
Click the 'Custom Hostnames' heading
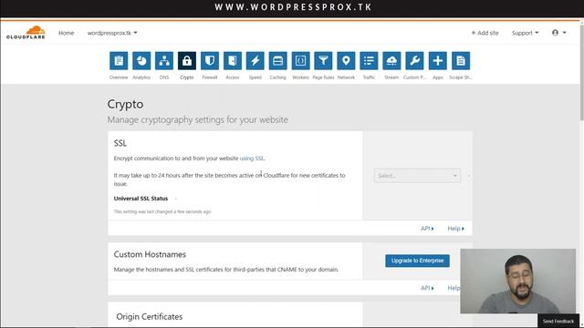150,254
